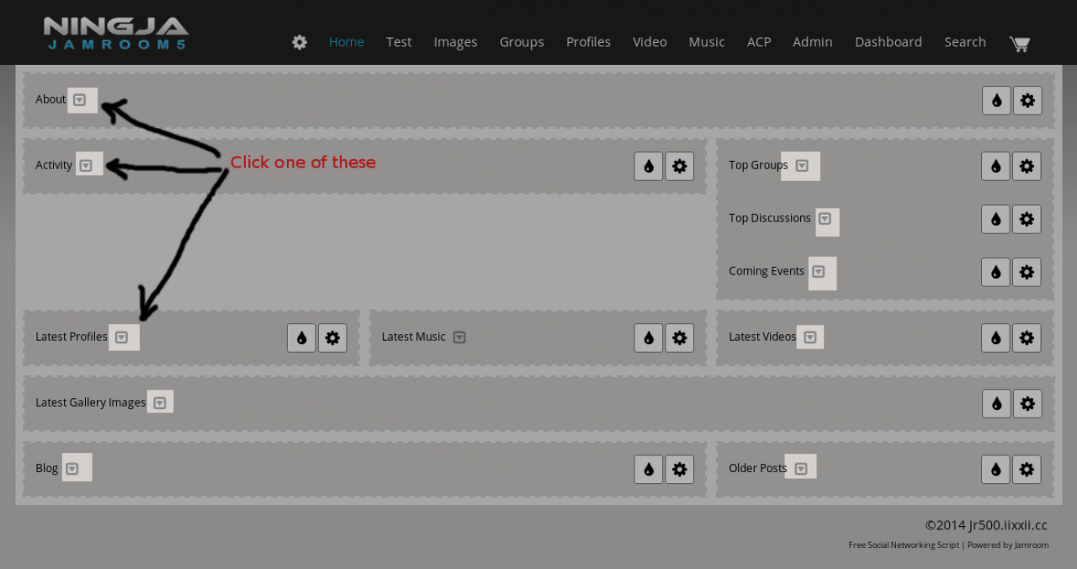This screenshot has height=569, width=1077.
Task: Open the Blog section dropdown arrow
Action: [72, 469]
